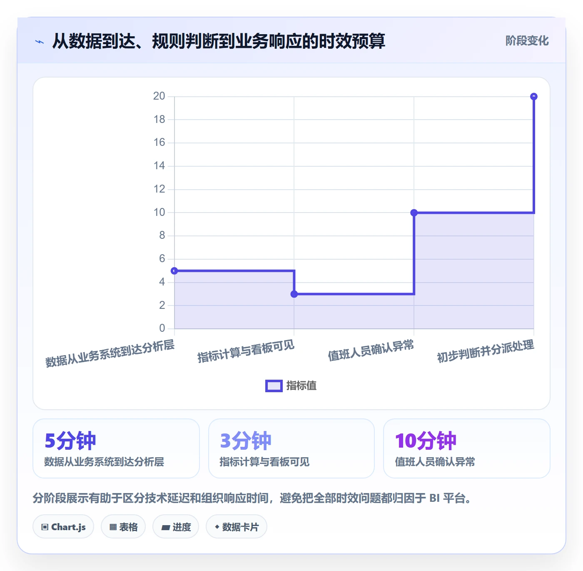
Task: Select the 10分钟 stat card
Action: pyautogui.click(x=467, y=448)
